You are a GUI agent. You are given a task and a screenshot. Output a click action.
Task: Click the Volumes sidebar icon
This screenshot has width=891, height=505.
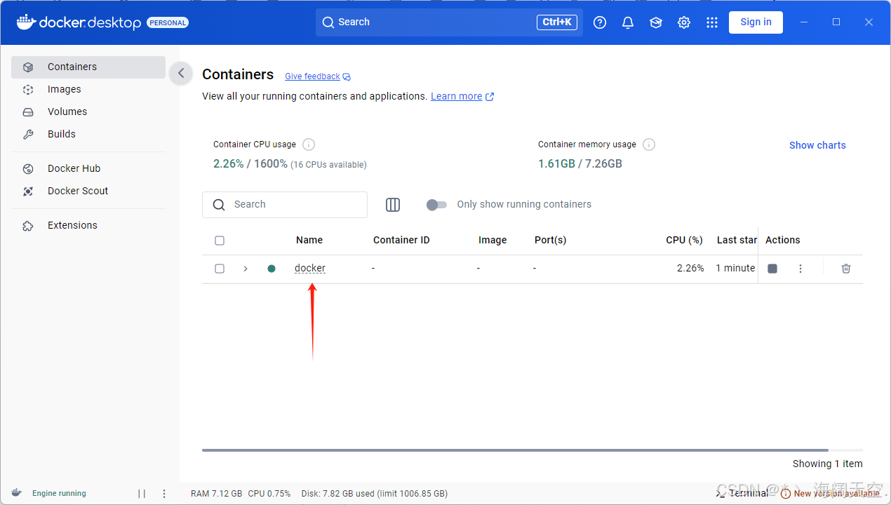(x=28, y=112)
